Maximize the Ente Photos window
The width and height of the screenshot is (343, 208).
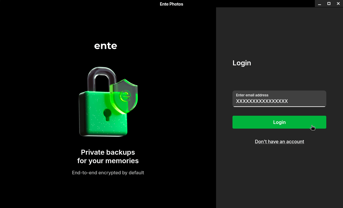[329, 4]
